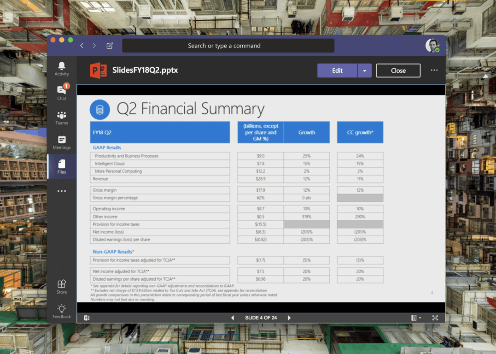The width and height of the screenshot is (496, 354).
Task: Open the Store apps page
Action: click(62, 286)
